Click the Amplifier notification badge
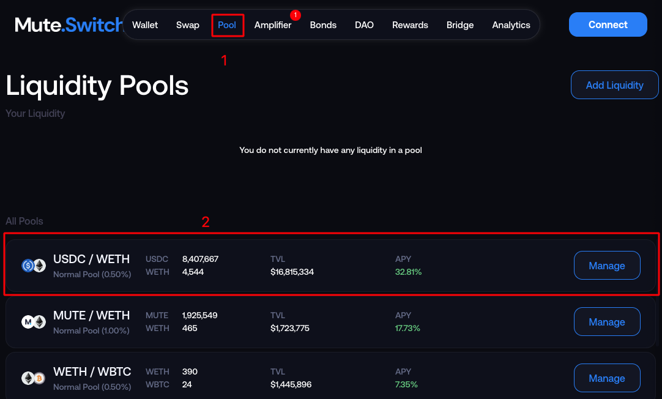 [296, 15]
